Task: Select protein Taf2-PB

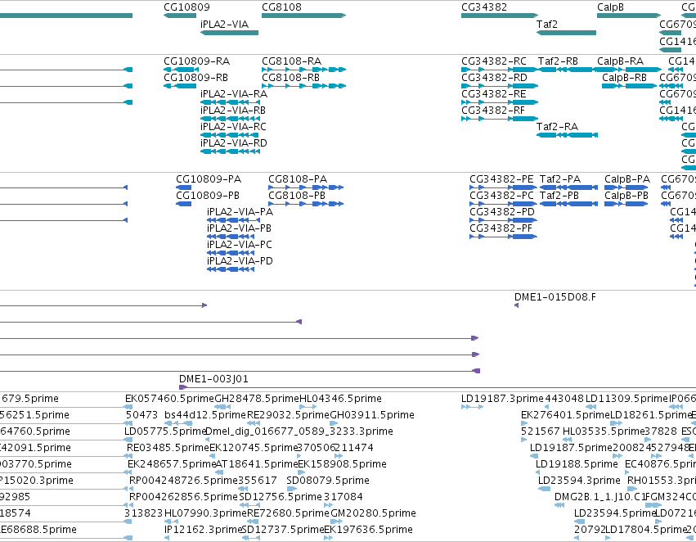Action: (559, 196)
